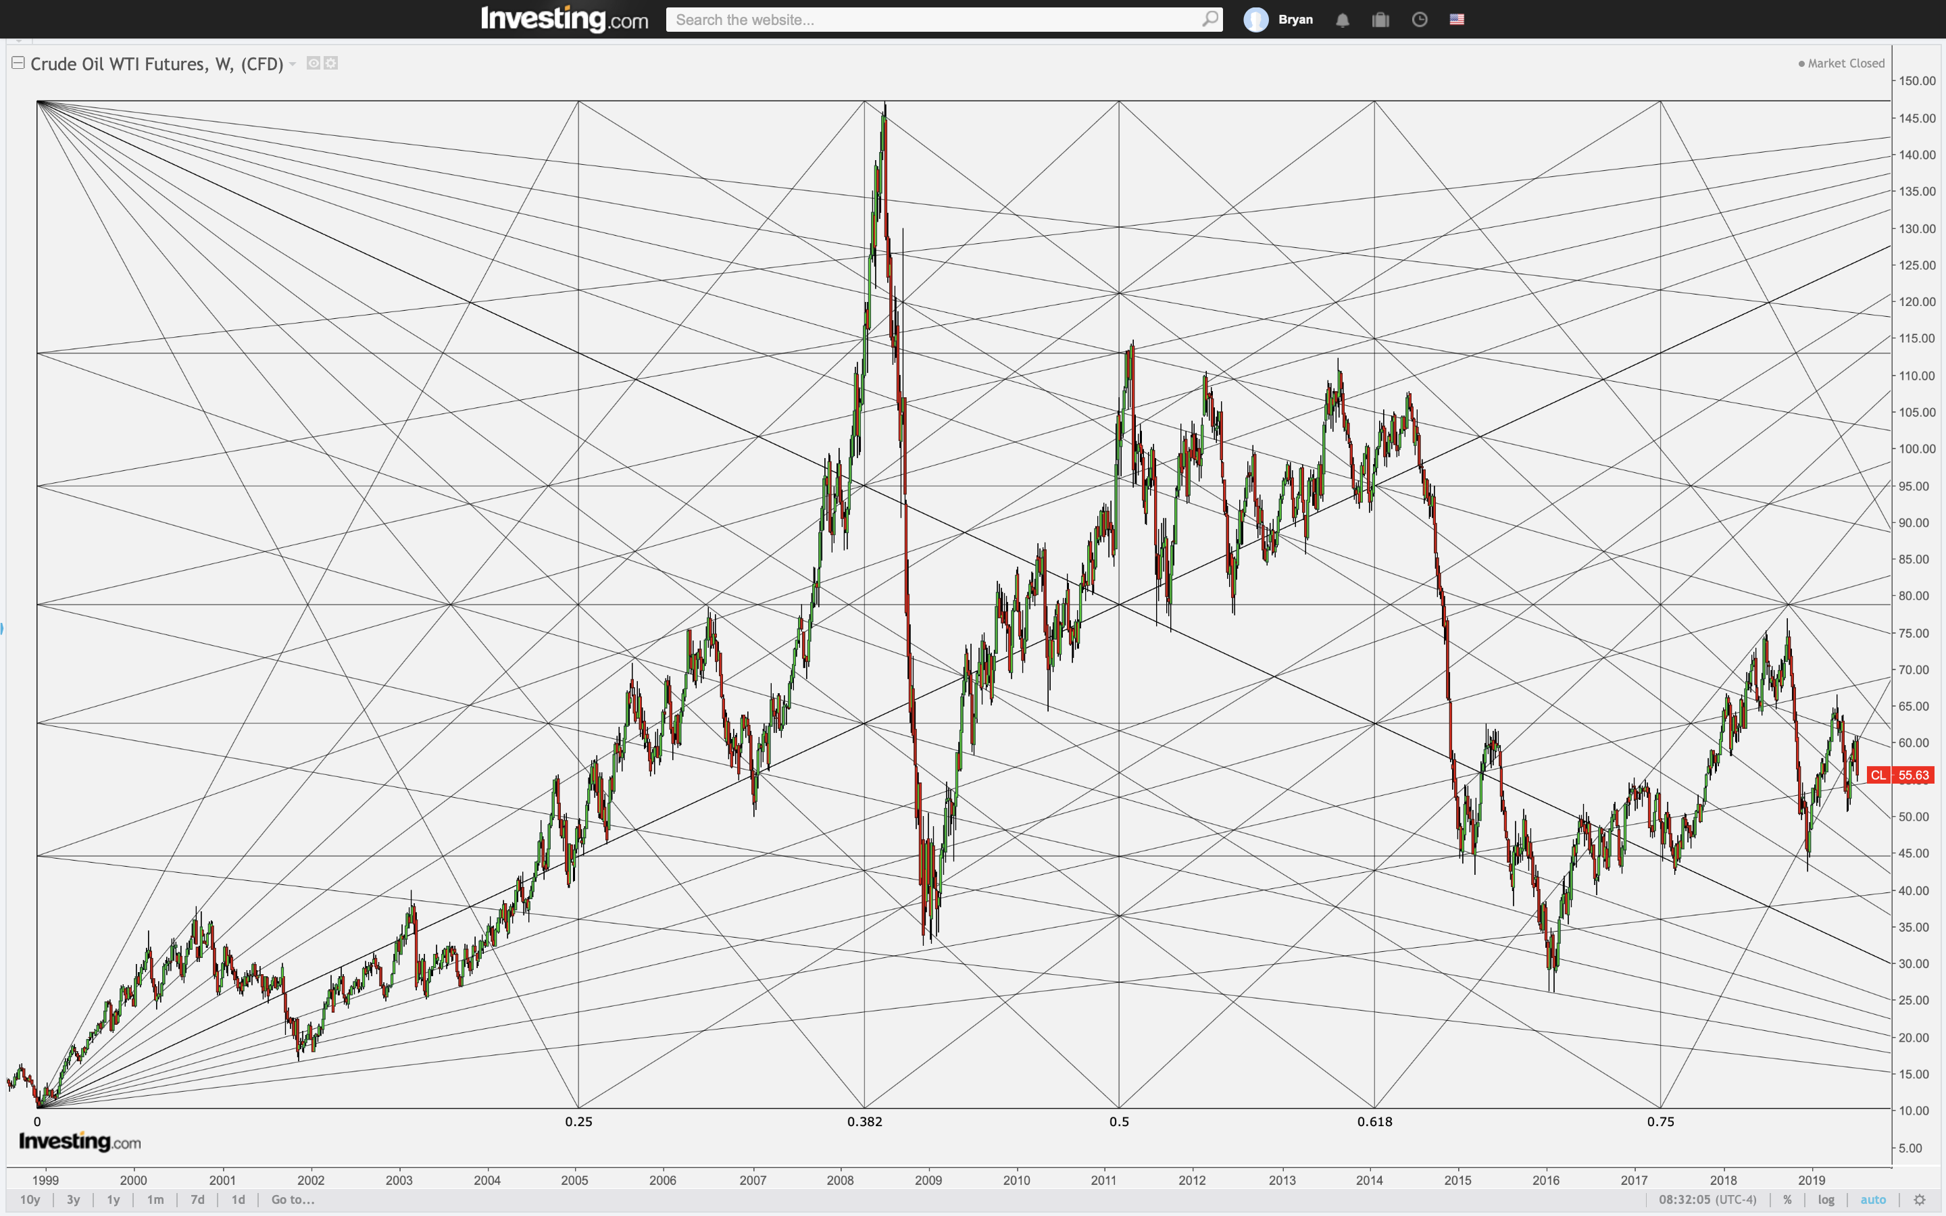The height and width of the screenshot is (1216, 1946).
Task: Toggle series visibility eye in legend
Action: pos(314,63)
